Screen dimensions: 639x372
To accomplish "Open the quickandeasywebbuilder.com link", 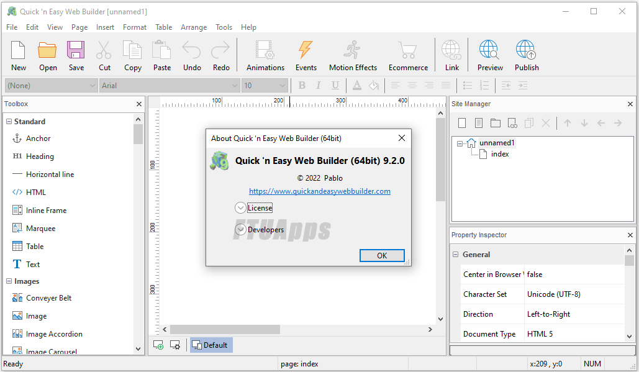I will [319, 191].
